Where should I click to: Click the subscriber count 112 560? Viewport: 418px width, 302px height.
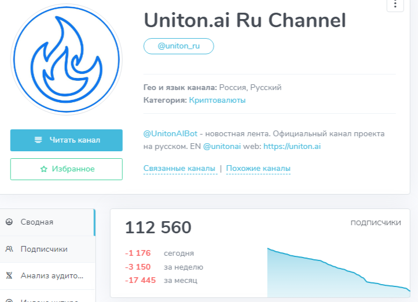click(x=158, y=228)
